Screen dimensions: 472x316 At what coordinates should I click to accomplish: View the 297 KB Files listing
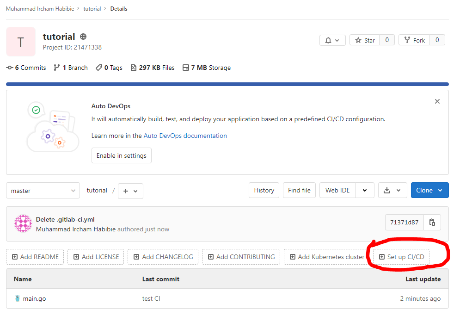point(153,68)
